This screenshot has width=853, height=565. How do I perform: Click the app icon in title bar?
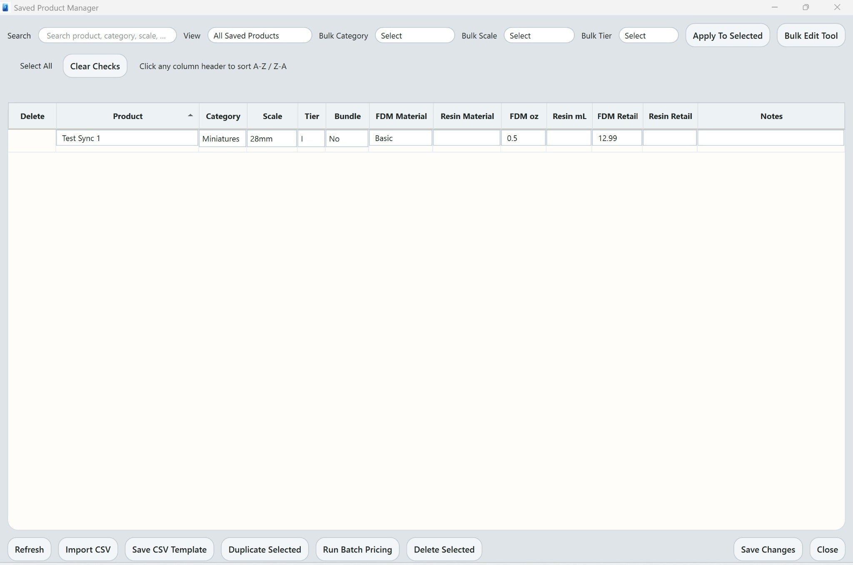click(x=5, y=7)
